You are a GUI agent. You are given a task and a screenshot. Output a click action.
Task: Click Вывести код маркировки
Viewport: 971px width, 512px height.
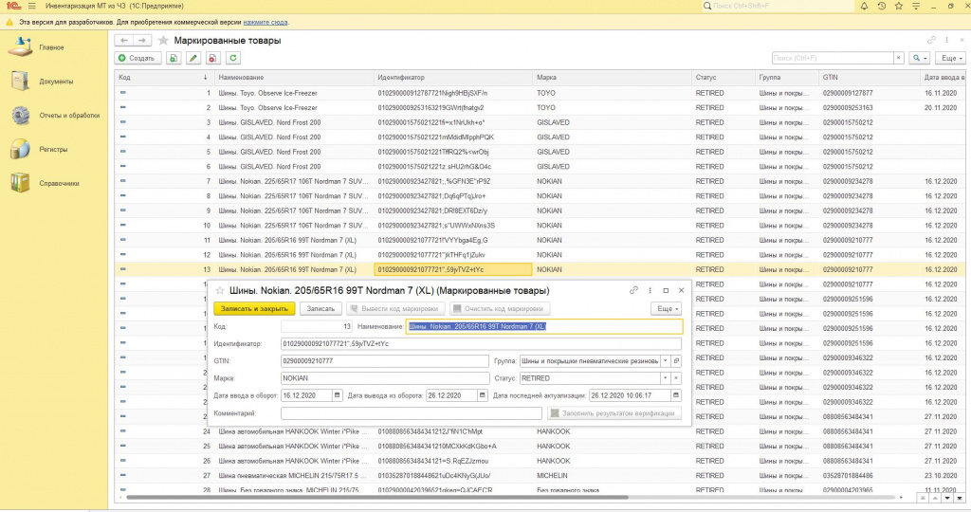394,308
